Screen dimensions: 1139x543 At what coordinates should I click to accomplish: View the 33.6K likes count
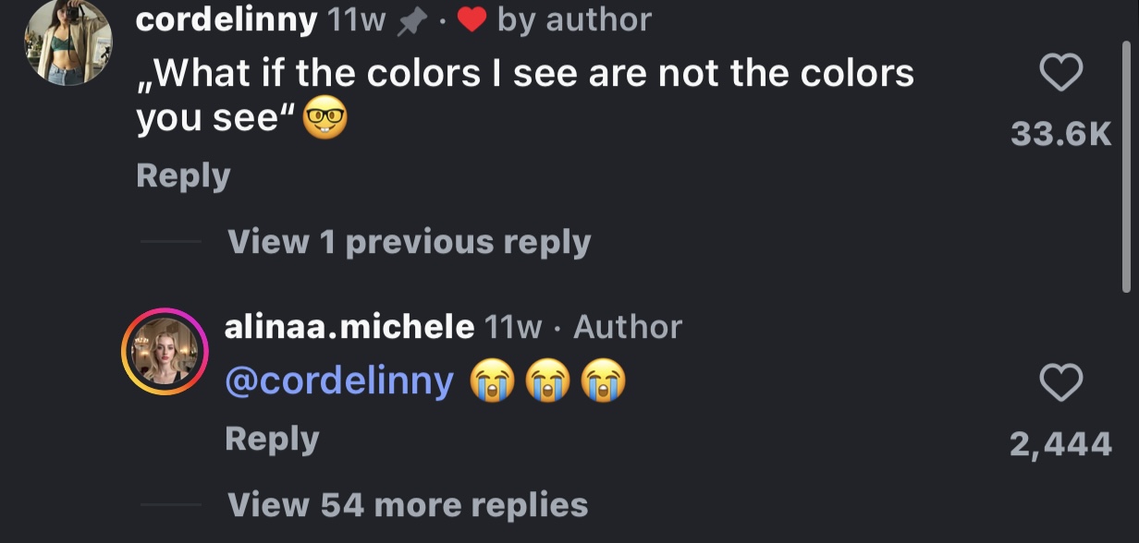click(1060, 135)
